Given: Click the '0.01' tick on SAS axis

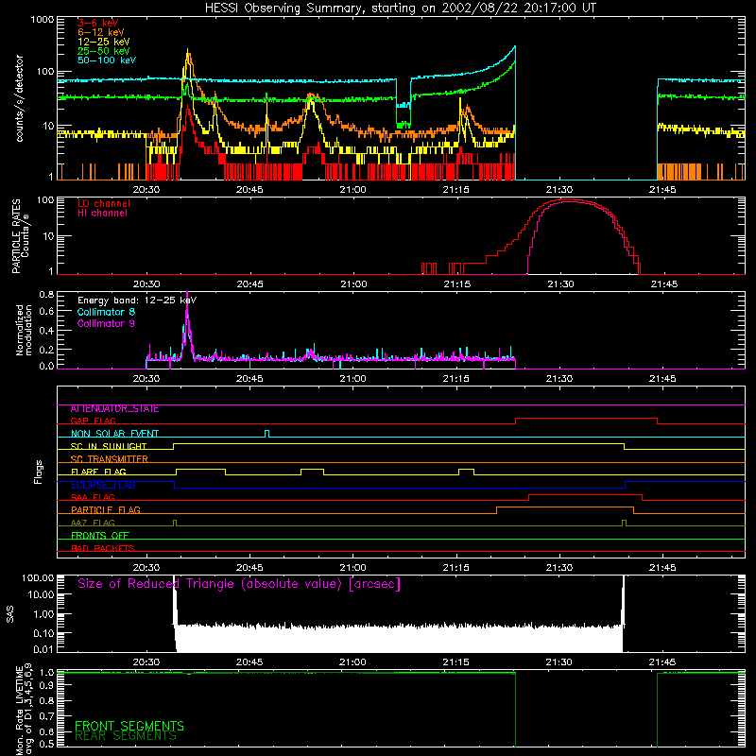Looking at the screenshot, I should tap(43, 649).
